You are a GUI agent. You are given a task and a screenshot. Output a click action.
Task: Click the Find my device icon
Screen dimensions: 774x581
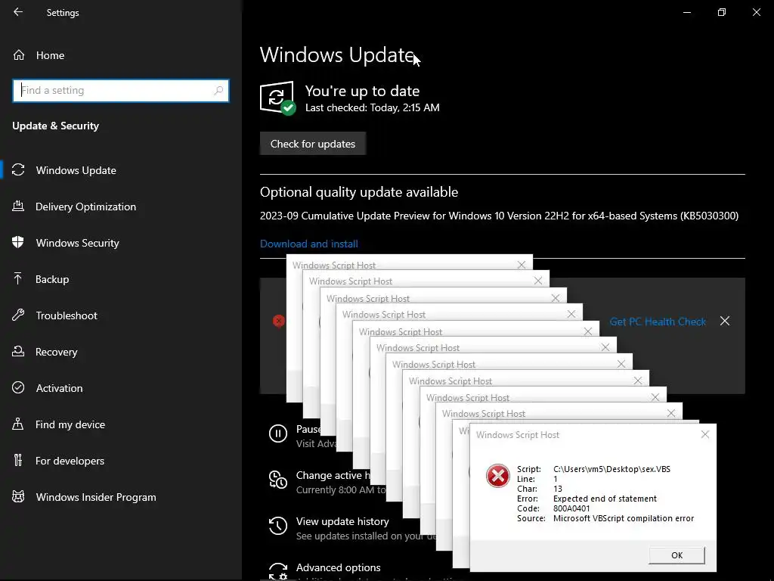[18, 424]
